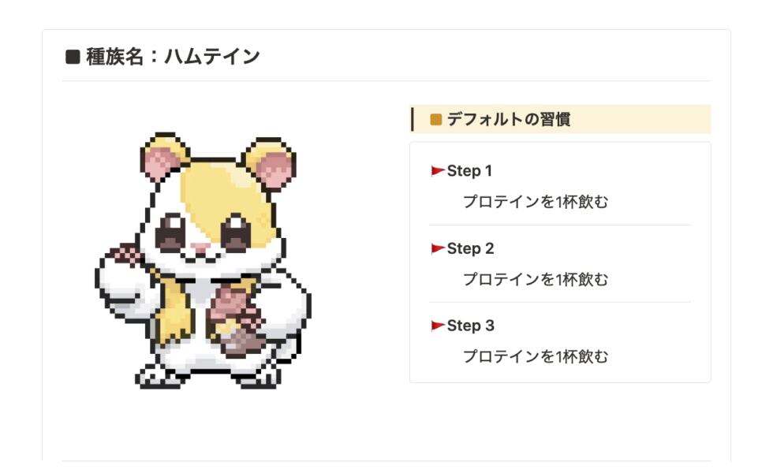773x473 pixels.
Task: Click プロテインを1杯飲む text under Step 3
Action: click(x=536, y=356)
